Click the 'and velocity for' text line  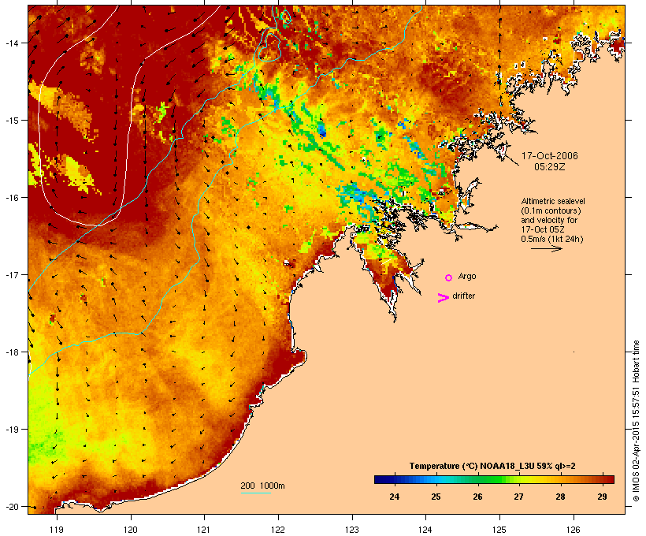pos(549,220)
